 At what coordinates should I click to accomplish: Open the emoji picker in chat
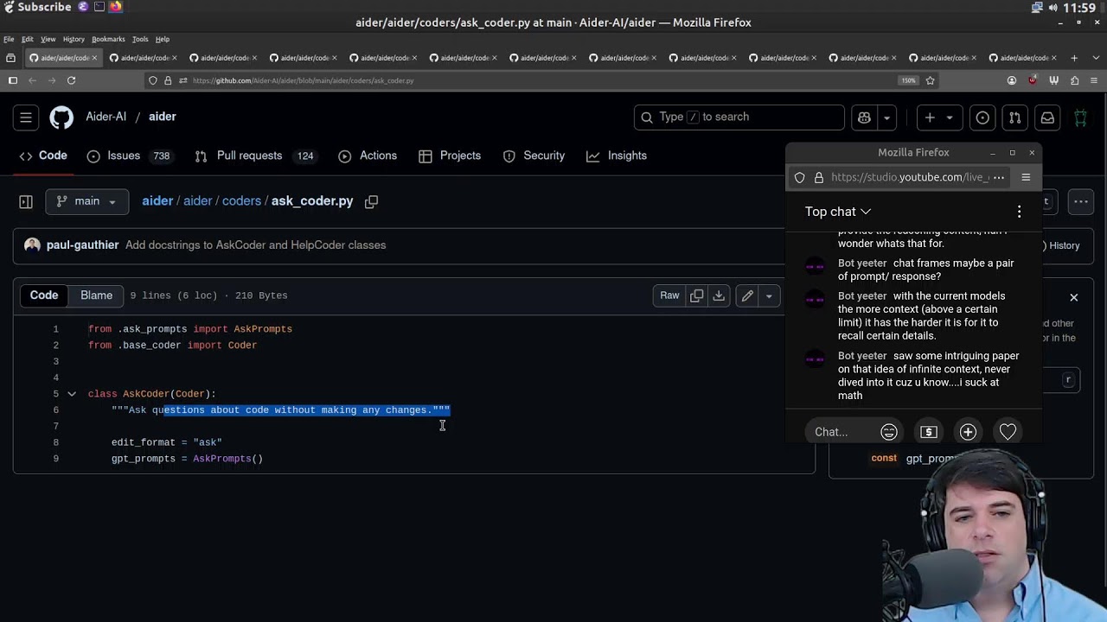pos(889,432)
